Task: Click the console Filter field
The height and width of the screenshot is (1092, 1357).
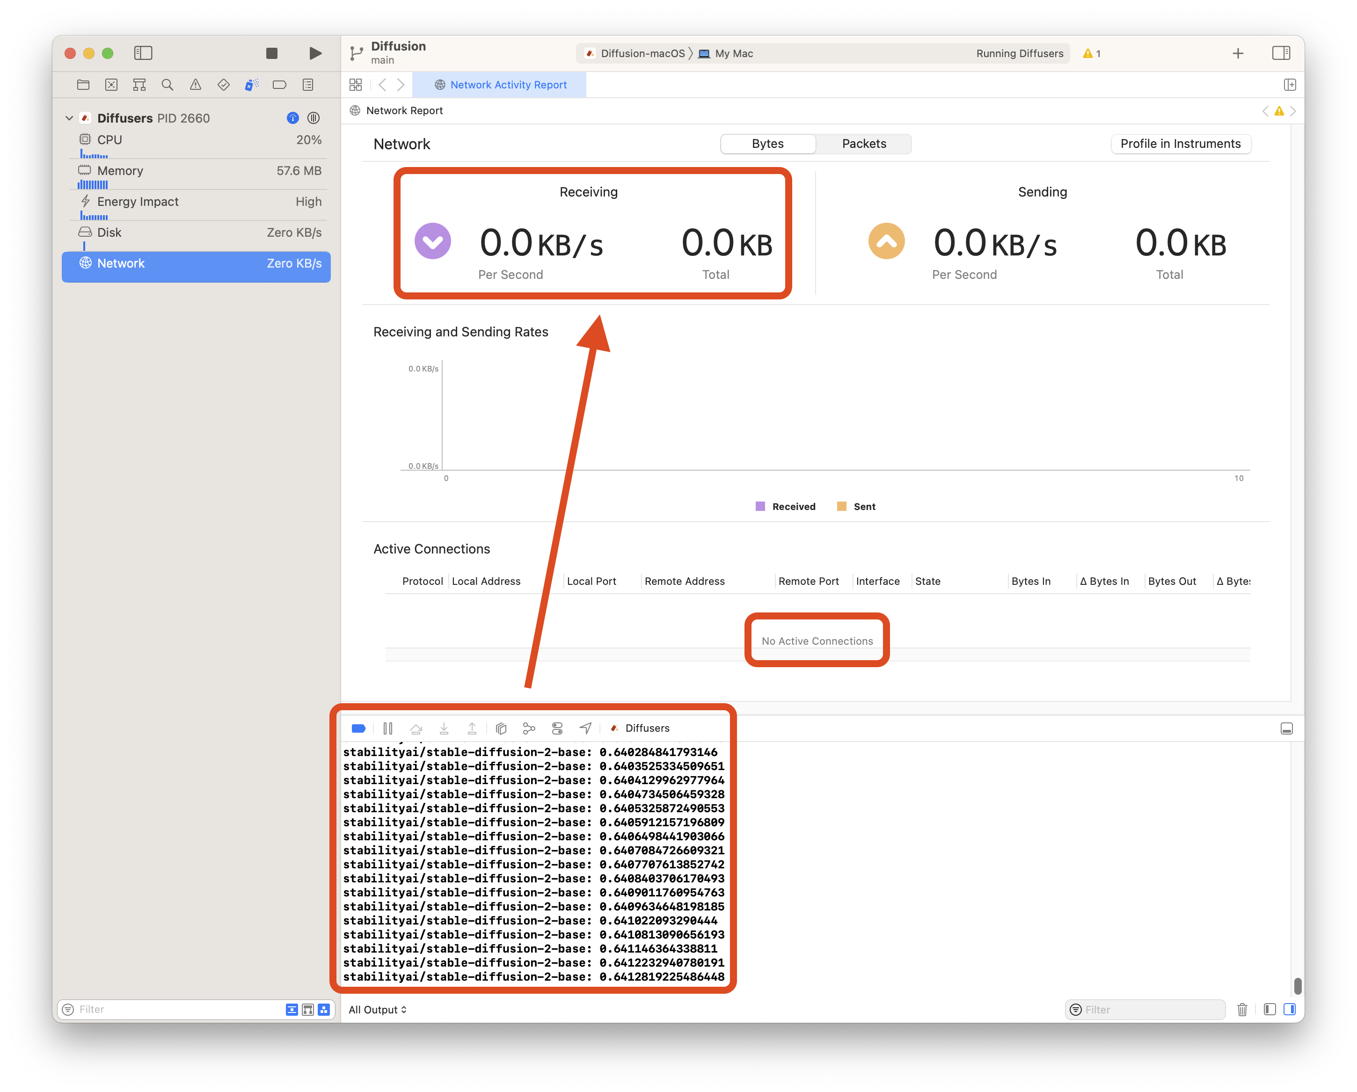Action: click(1145, 1010)
